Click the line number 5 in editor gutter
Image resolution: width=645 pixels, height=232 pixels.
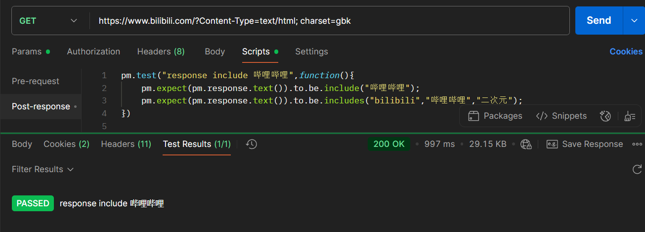pos(104,126)
